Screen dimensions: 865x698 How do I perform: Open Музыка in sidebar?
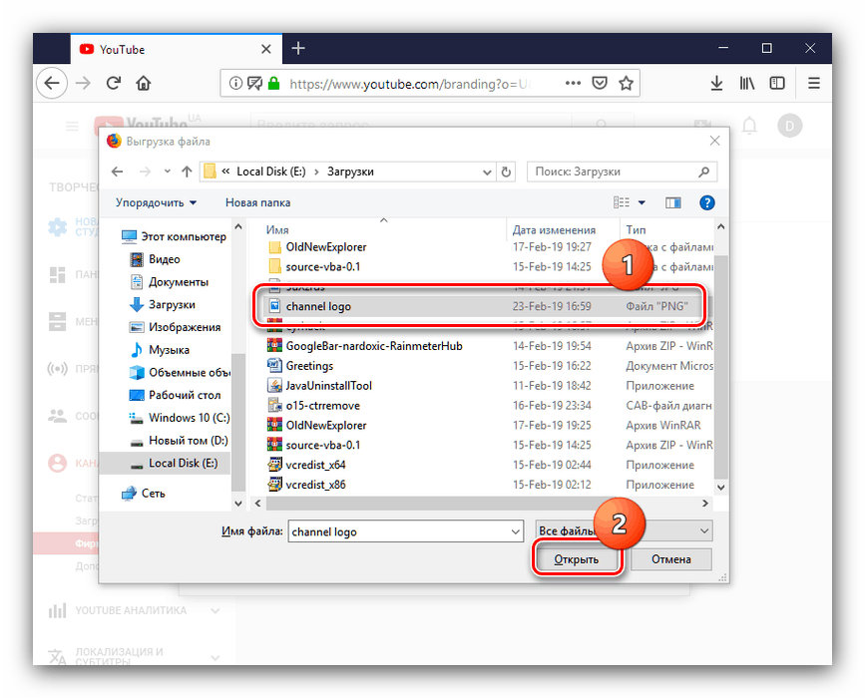160,350
